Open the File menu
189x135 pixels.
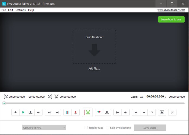pyautogui.click(x=4, y=10)
